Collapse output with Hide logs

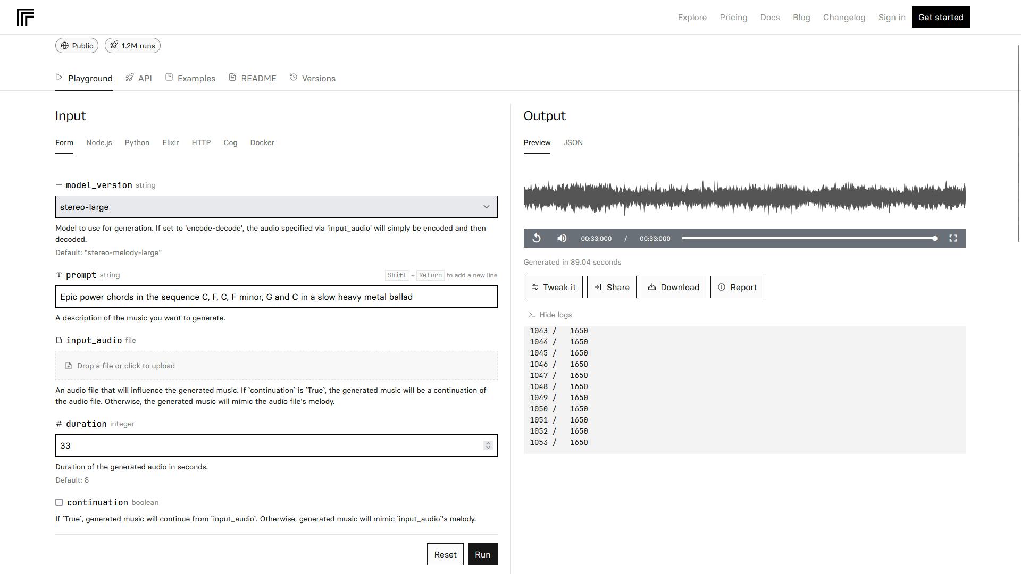coord(550,315)
